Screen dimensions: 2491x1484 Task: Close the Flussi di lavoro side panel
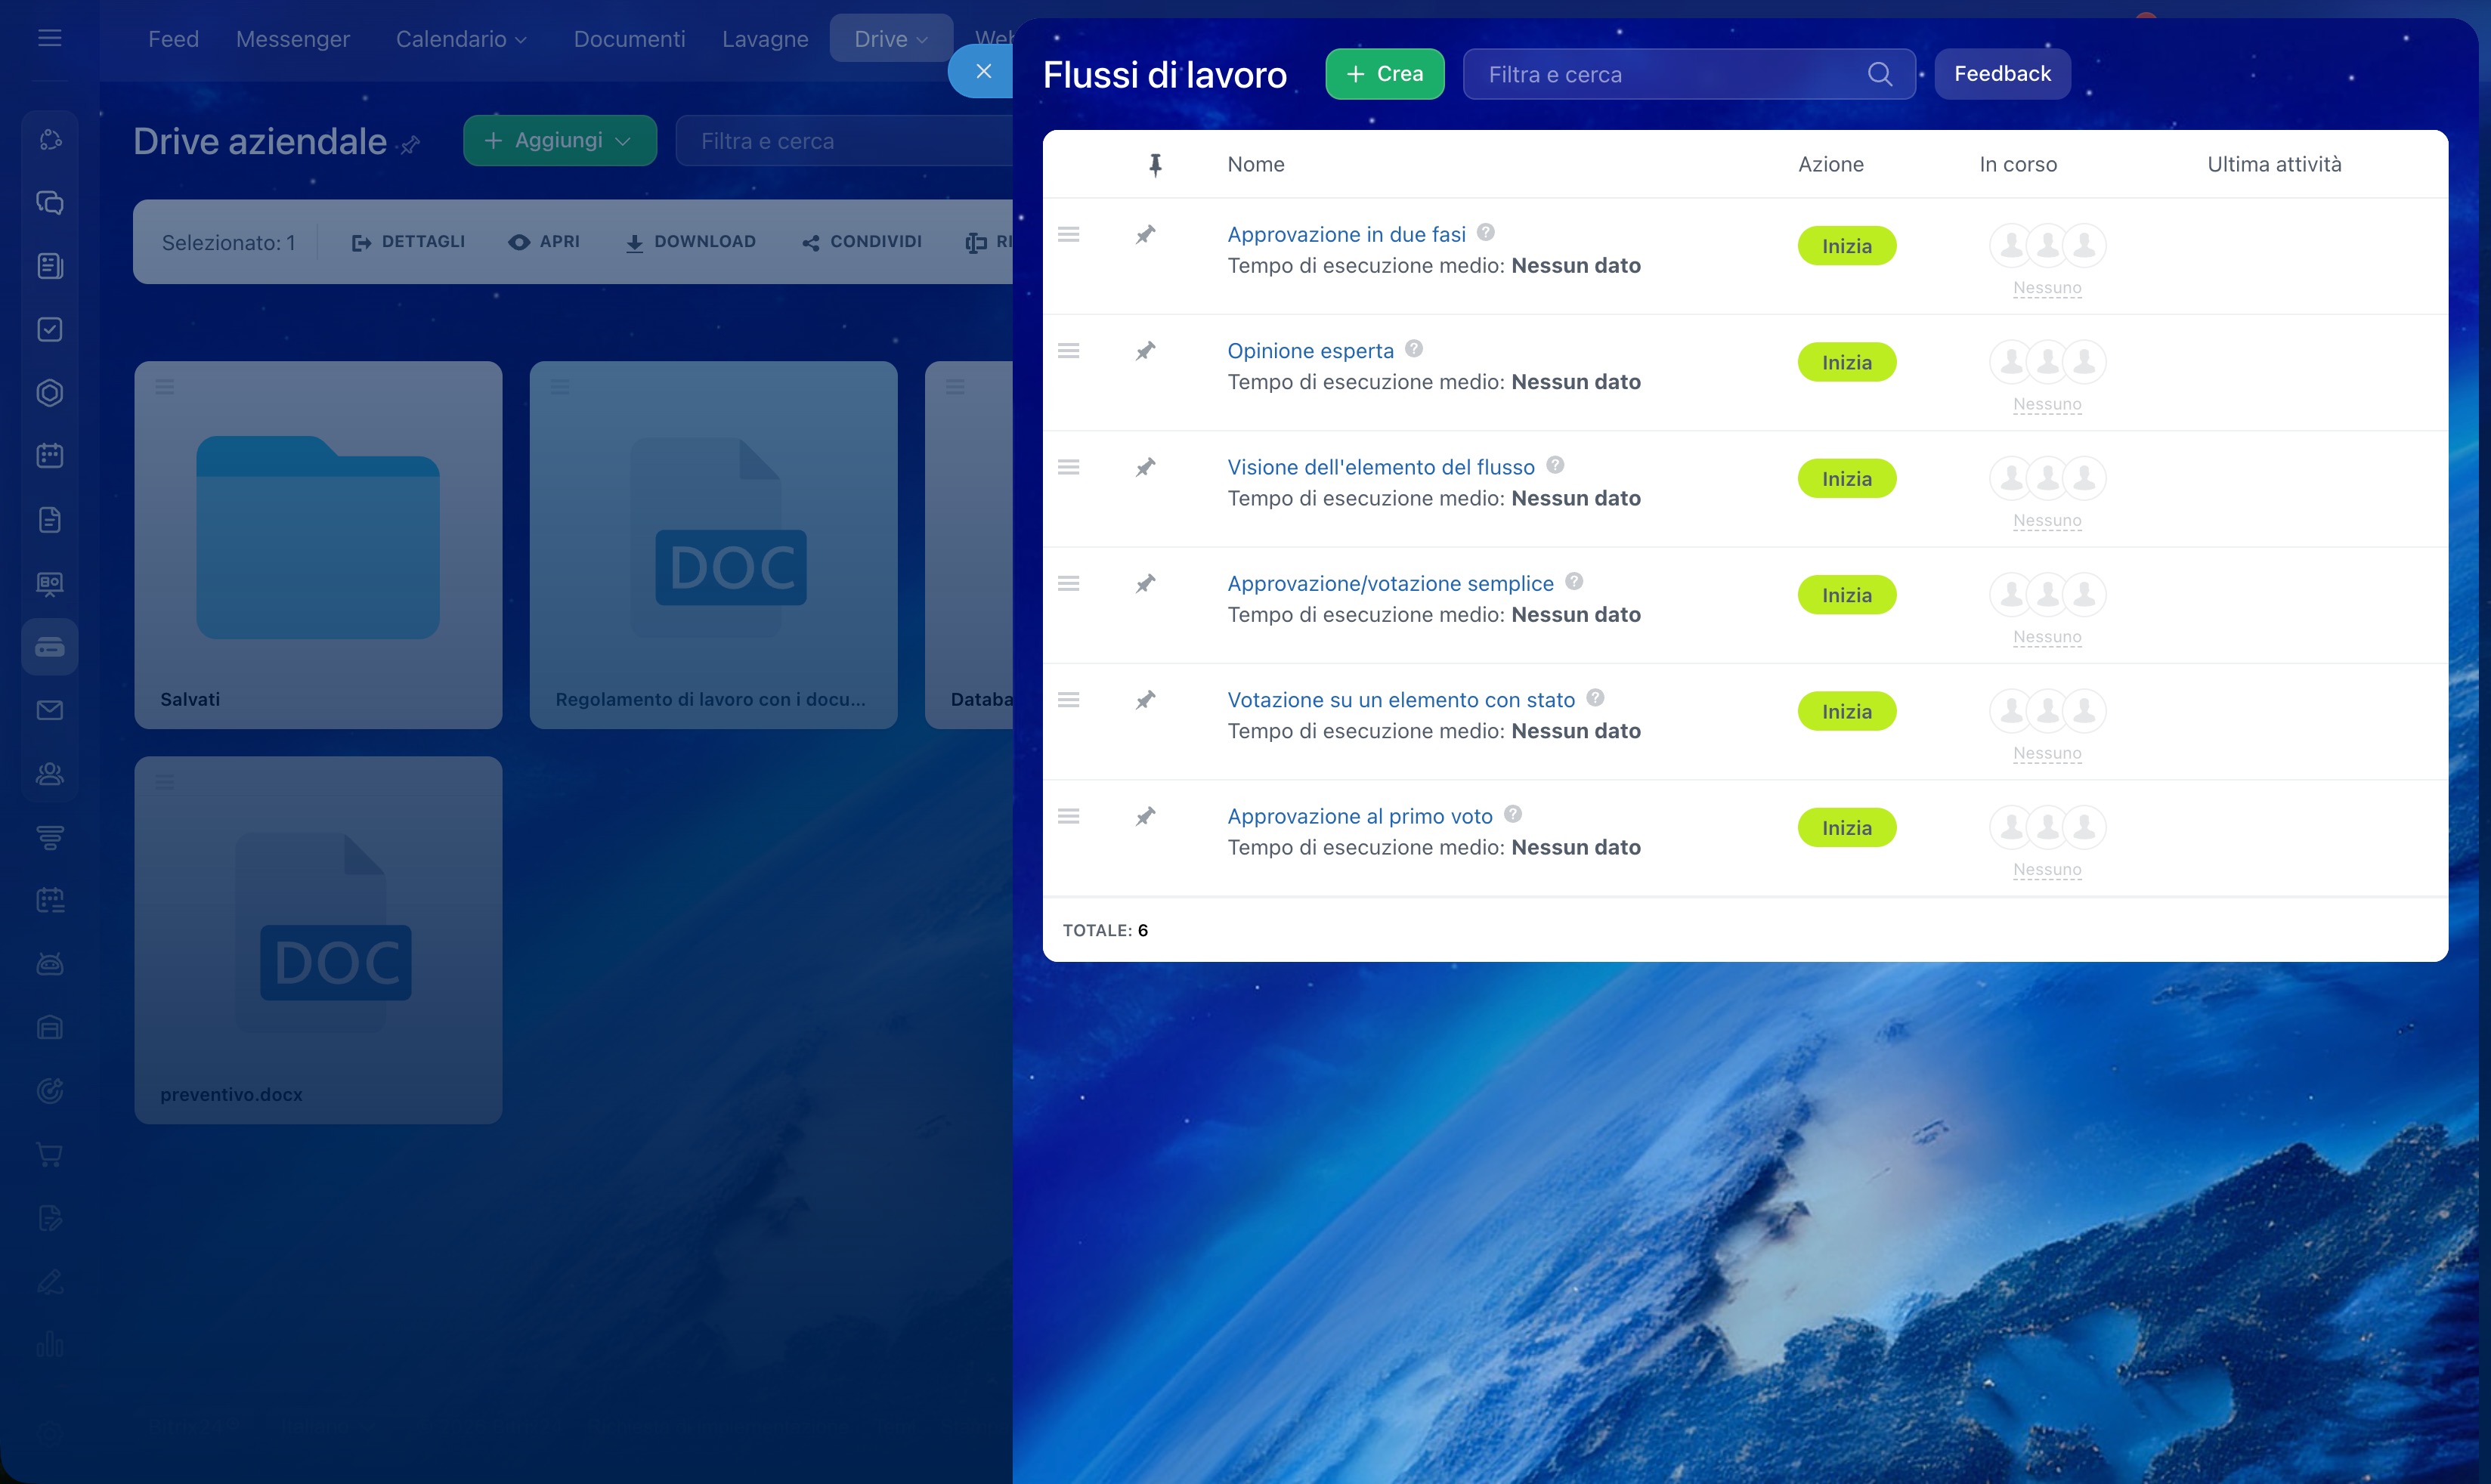tap(983, 71)
